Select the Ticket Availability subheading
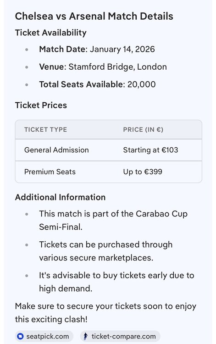This screenshot has width=216, height=344. (50, 33)
